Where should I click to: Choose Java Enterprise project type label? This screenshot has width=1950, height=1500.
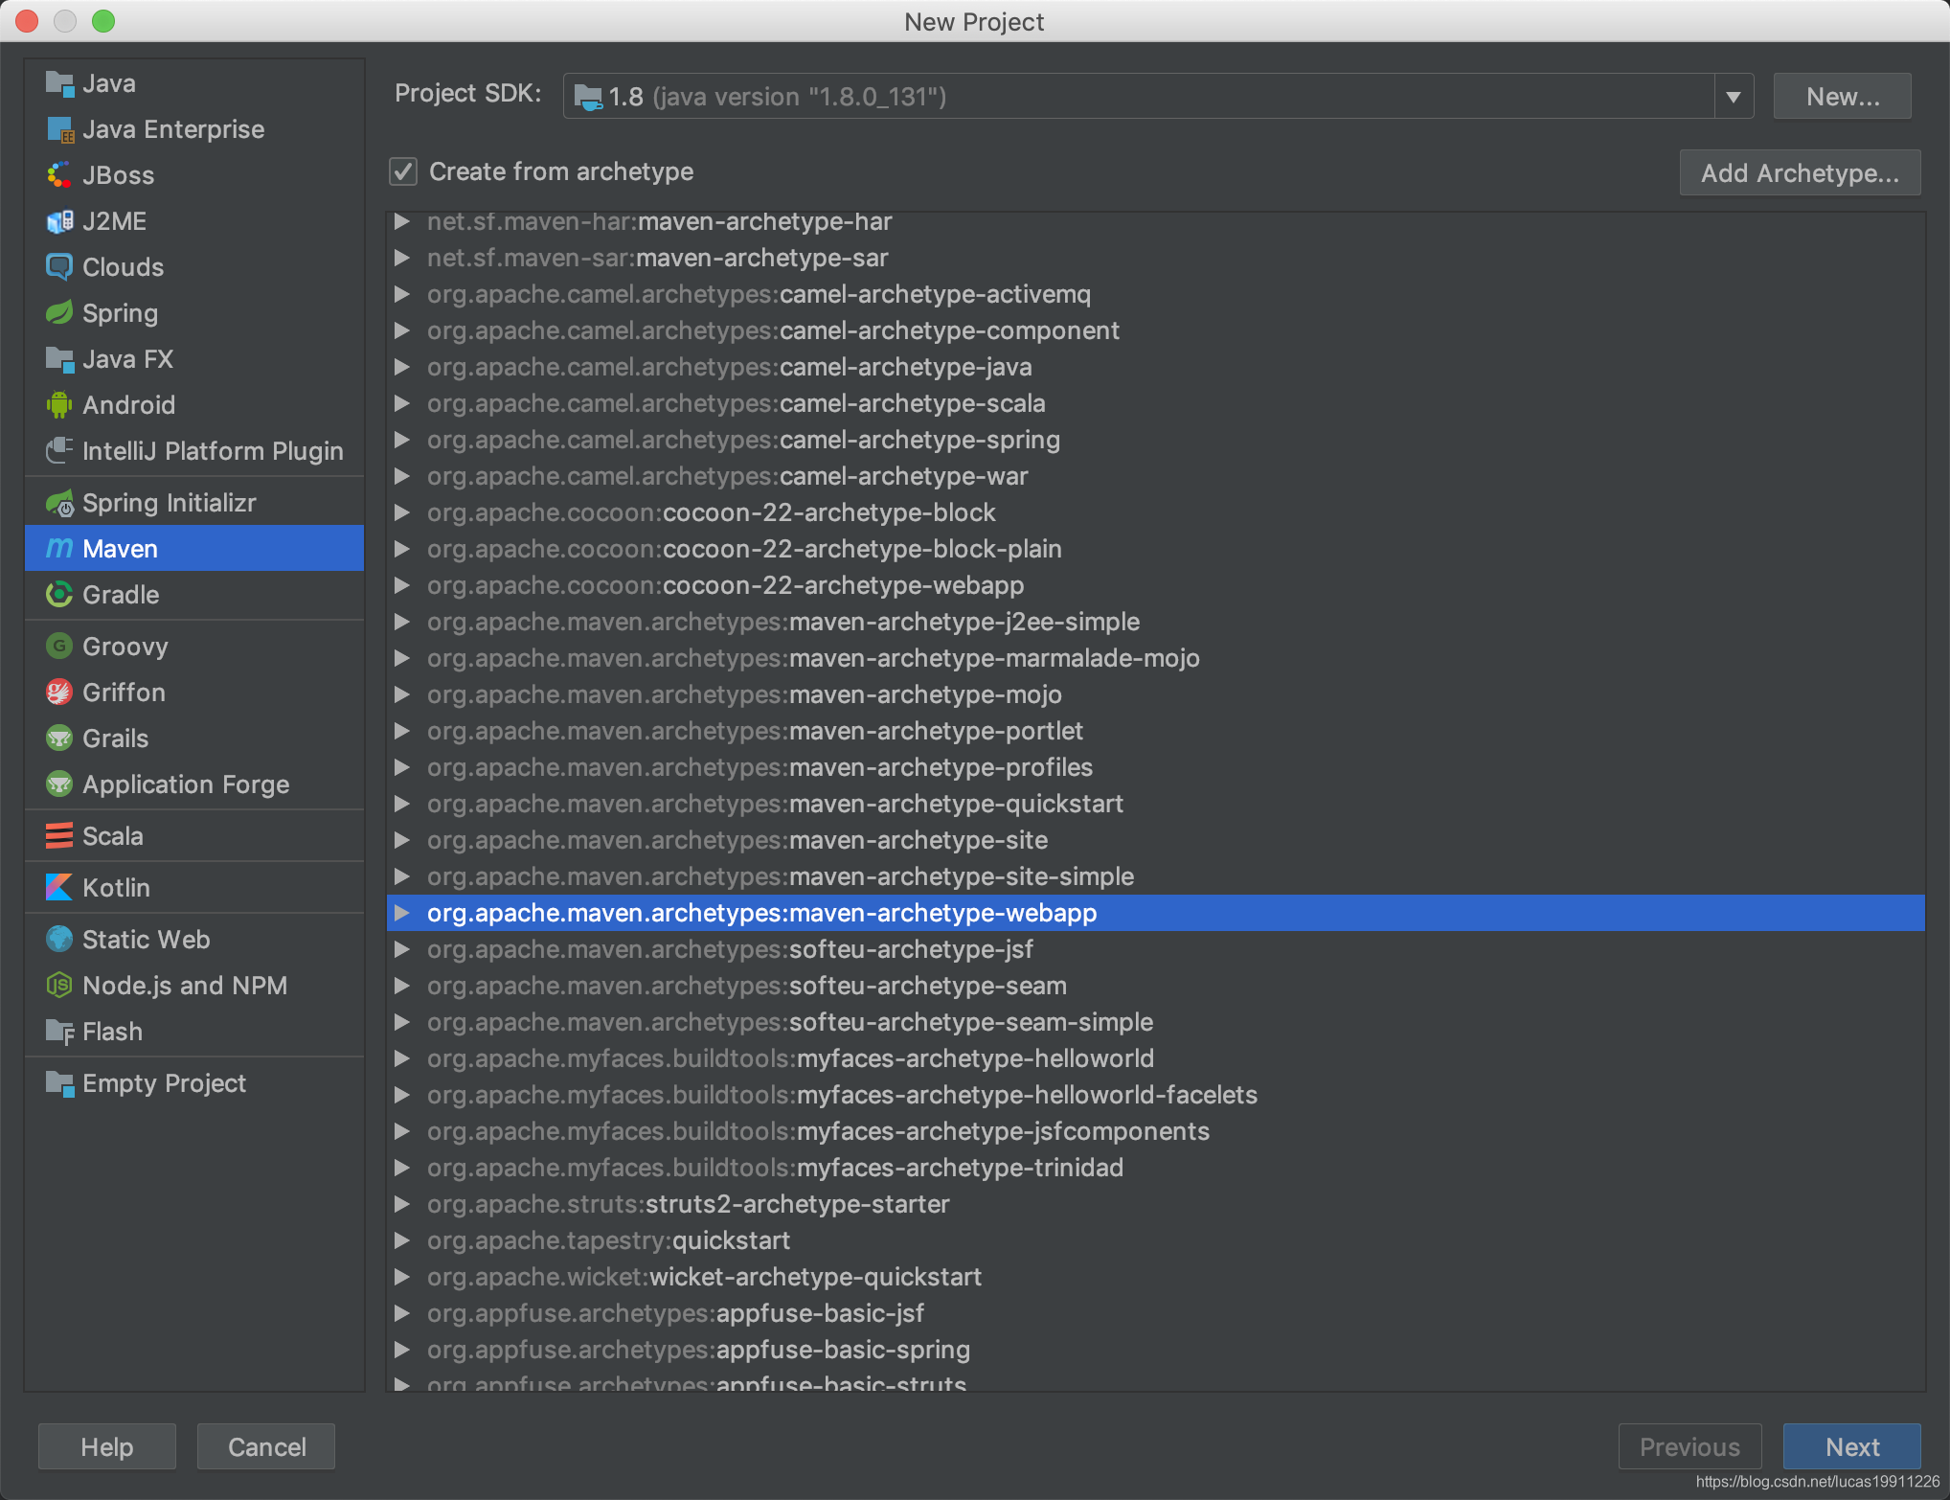[x=173, y=130]
